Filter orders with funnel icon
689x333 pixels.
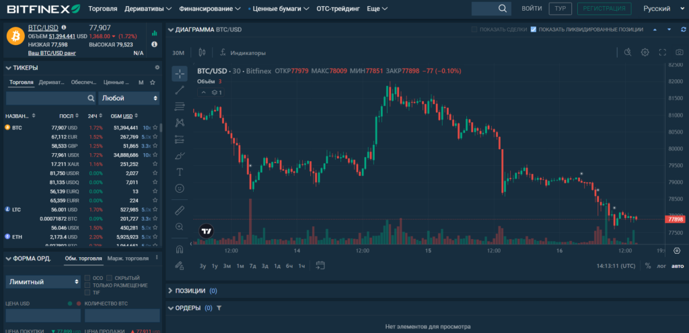219,308
